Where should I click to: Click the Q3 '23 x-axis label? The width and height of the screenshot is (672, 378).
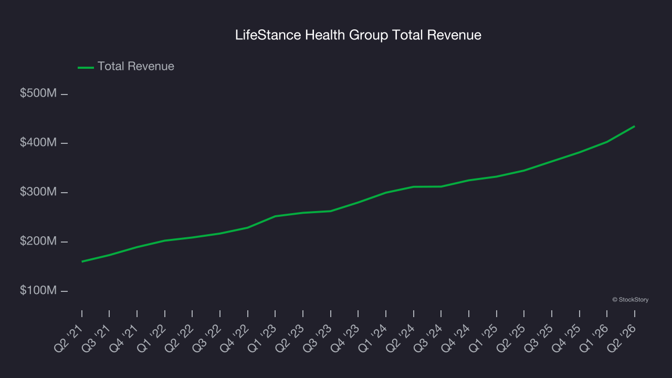point(318,338)
